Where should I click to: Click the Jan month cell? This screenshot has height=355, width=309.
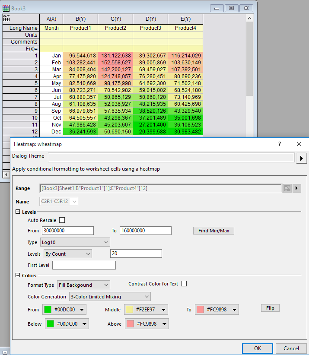tap(51, 55)
